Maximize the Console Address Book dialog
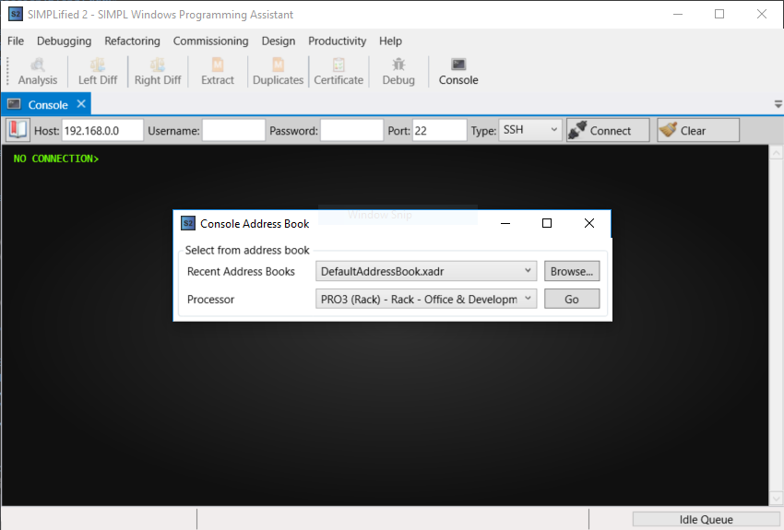This screenshot has width=784, height=530. tap(547, 223)
